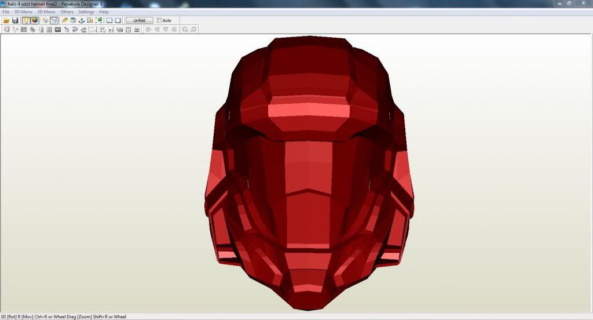The height and width of the screenshot is (320, 593).
Task: Open the Help menu
Action: 104,12
